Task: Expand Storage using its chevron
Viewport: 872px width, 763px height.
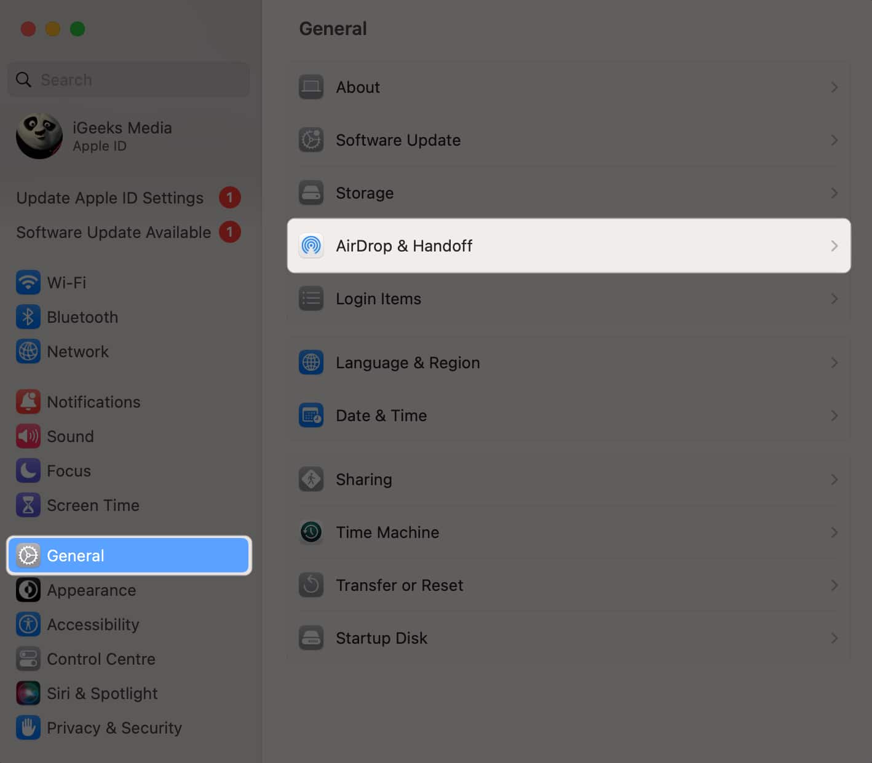Action: click(834, 193)
